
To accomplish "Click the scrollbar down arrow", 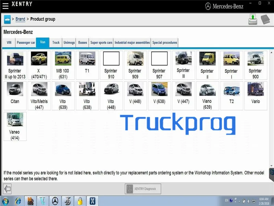I will pos(271,165).
